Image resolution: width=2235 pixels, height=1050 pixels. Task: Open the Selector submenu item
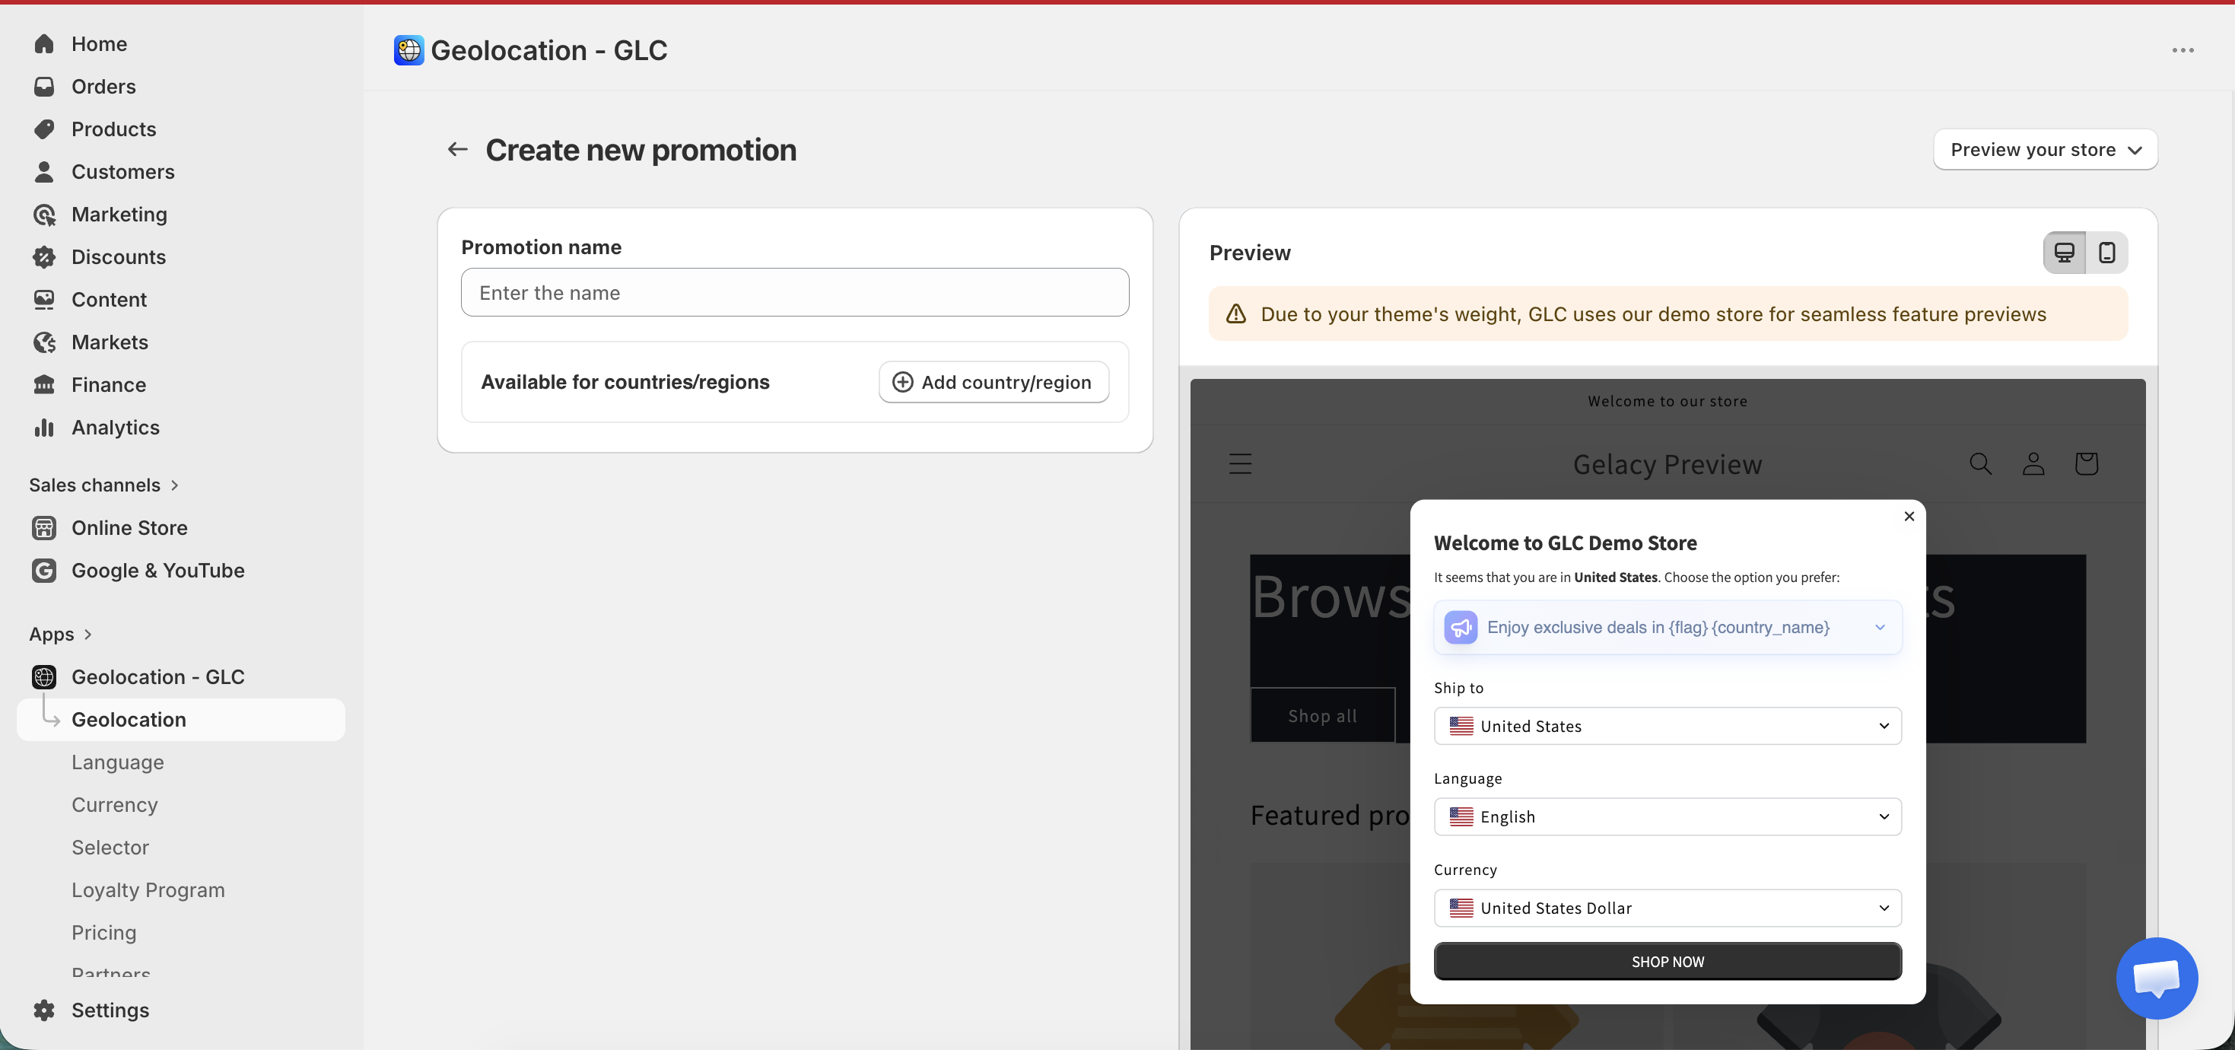click(110, 847)
